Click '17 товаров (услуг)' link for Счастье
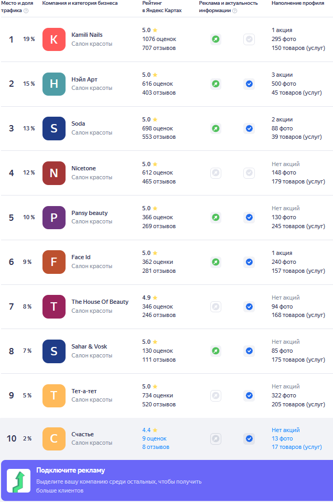 point(297,447)
